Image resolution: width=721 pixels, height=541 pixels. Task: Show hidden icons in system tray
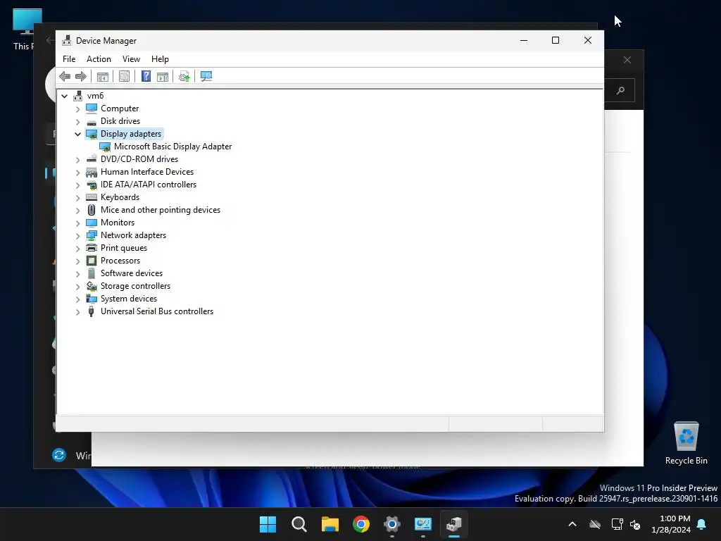(572, 524)
